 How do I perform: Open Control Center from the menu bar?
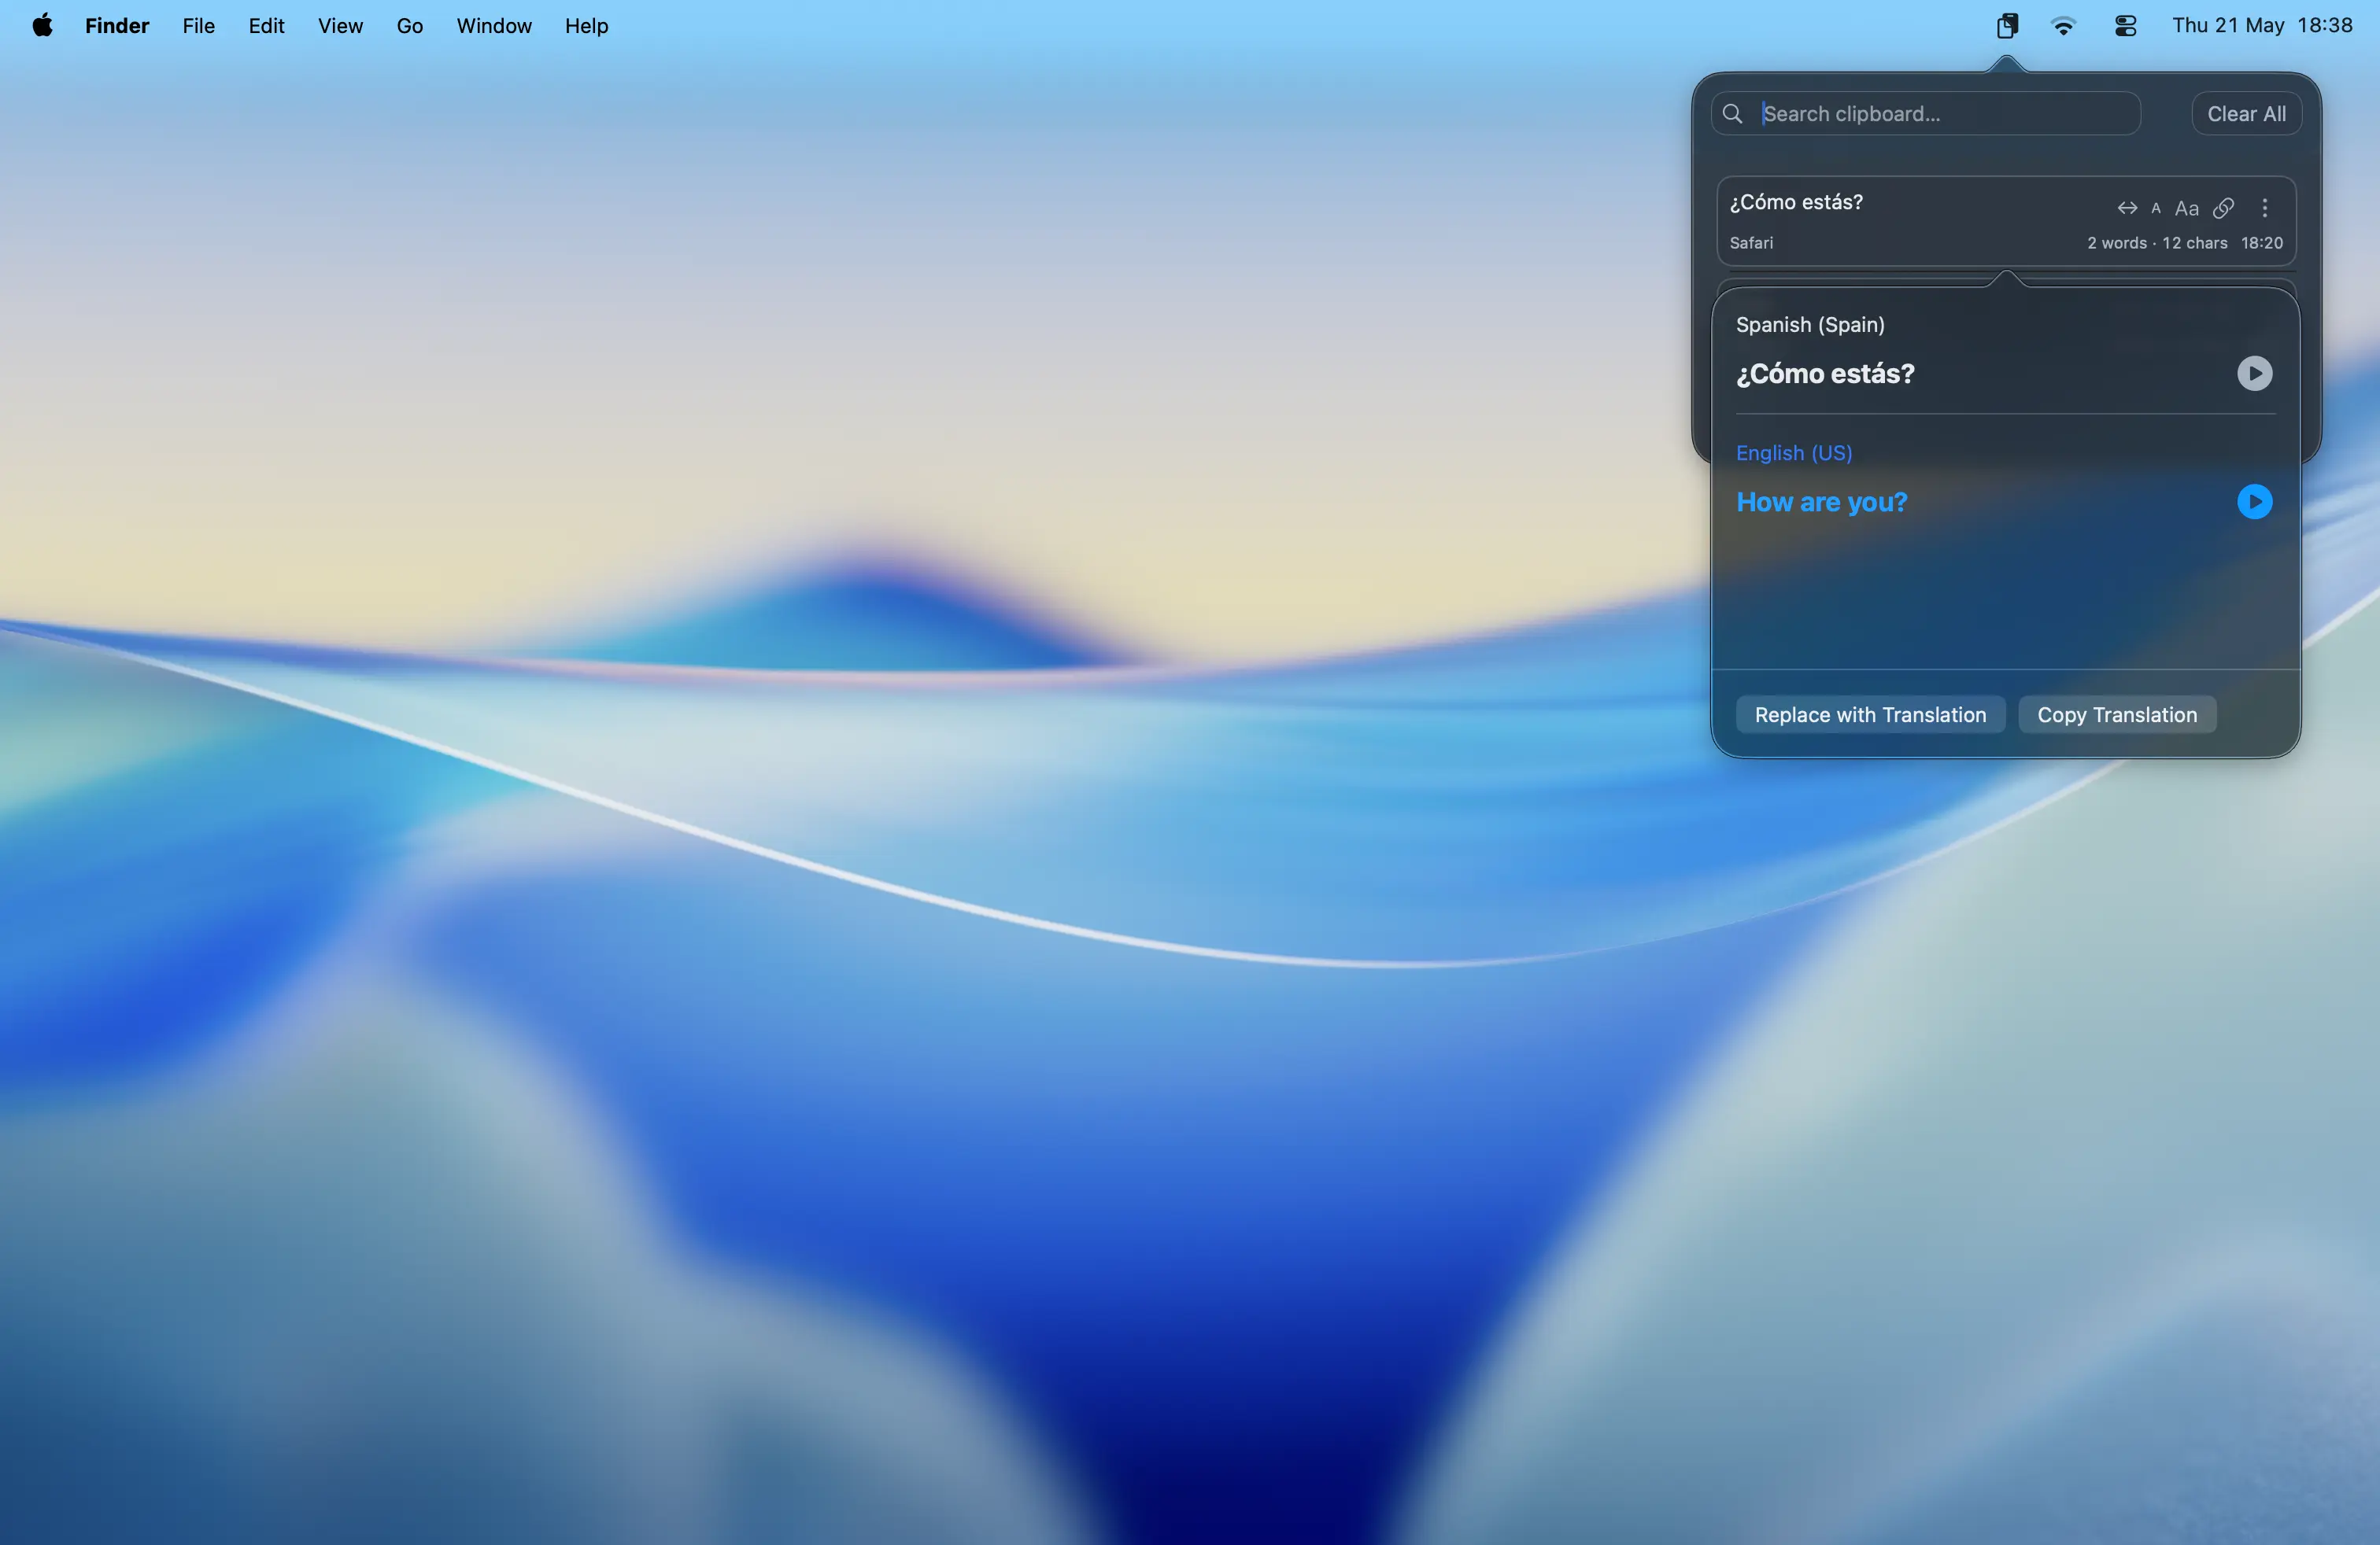click(x=2125, y=26)
